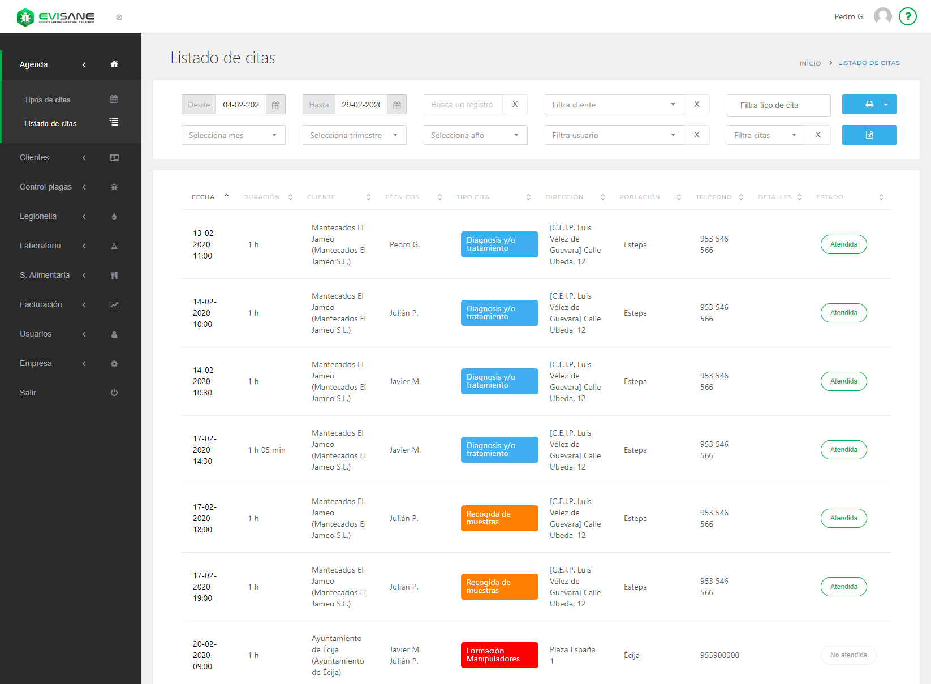Image resolution: width=931 pixels, height=684 pixels.
Task: Click the Filtra tipo de cita field
Action: click(x=779, y=105)
